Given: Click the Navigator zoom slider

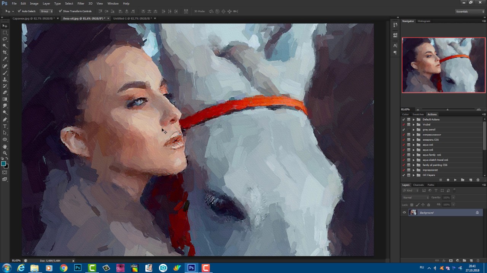Looking at the screenshot, I should point(448,110).
